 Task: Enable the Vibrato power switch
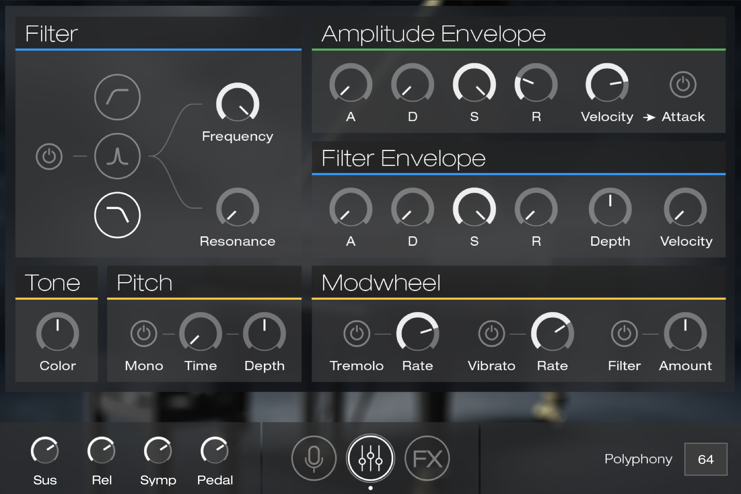492,334
